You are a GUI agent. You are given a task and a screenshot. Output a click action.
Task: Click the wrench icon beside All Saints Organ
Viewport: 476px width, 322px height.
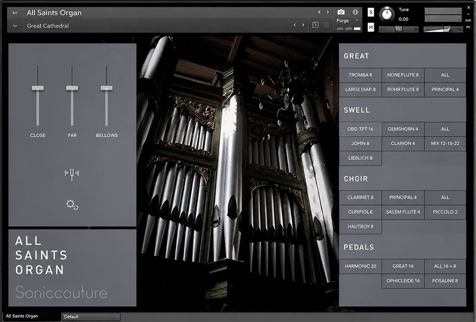click(x=15, y=12)
